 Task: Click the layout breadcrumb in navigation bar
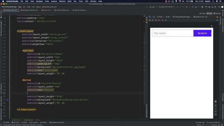coord(38,7)
